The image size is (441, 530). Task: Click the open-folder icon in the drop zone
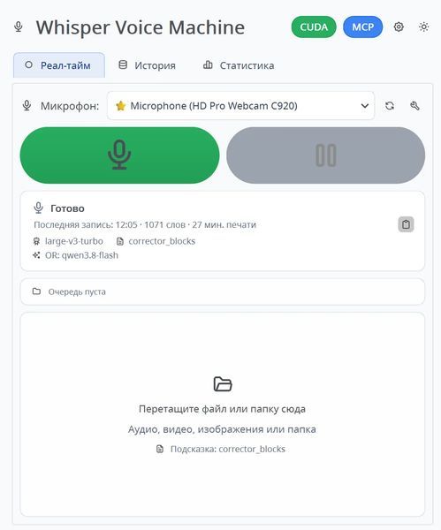pyautogui.click(x=223, y=384)
